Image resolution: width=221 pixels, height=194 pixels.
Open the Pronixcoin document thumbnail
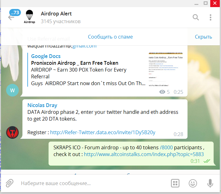click(166, 70)
